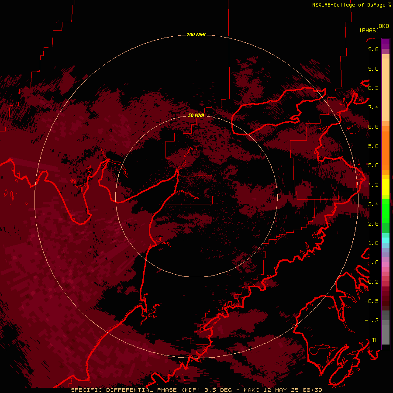Image resolution: width=393 pixels, height=393 pixels.
Task: Pick the orange swatch in the color bar
Action: 386,150
